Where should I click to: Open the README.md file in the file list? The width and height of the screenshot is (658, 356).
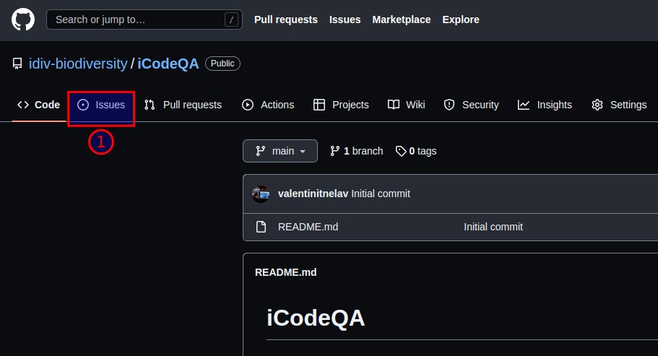point(308,227)
